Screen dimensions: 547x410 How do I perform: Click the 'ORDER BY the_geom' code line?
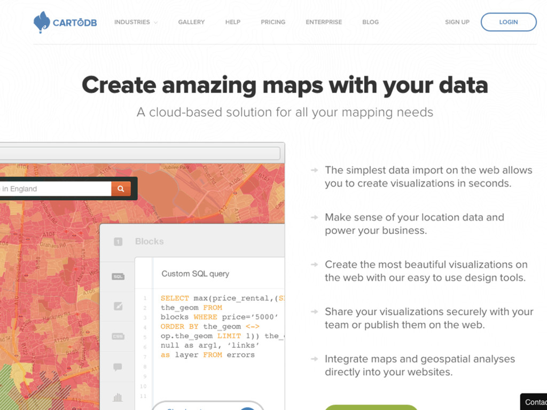[210, 326]
